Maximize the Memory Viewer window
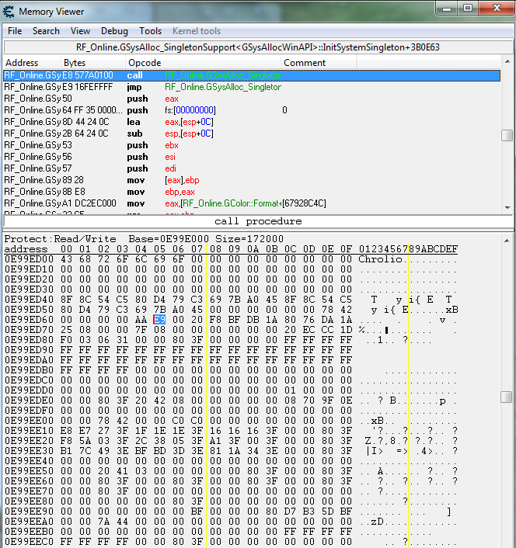Image resolution: width=516 pixels, height=548 pixels. pos(468,8)
